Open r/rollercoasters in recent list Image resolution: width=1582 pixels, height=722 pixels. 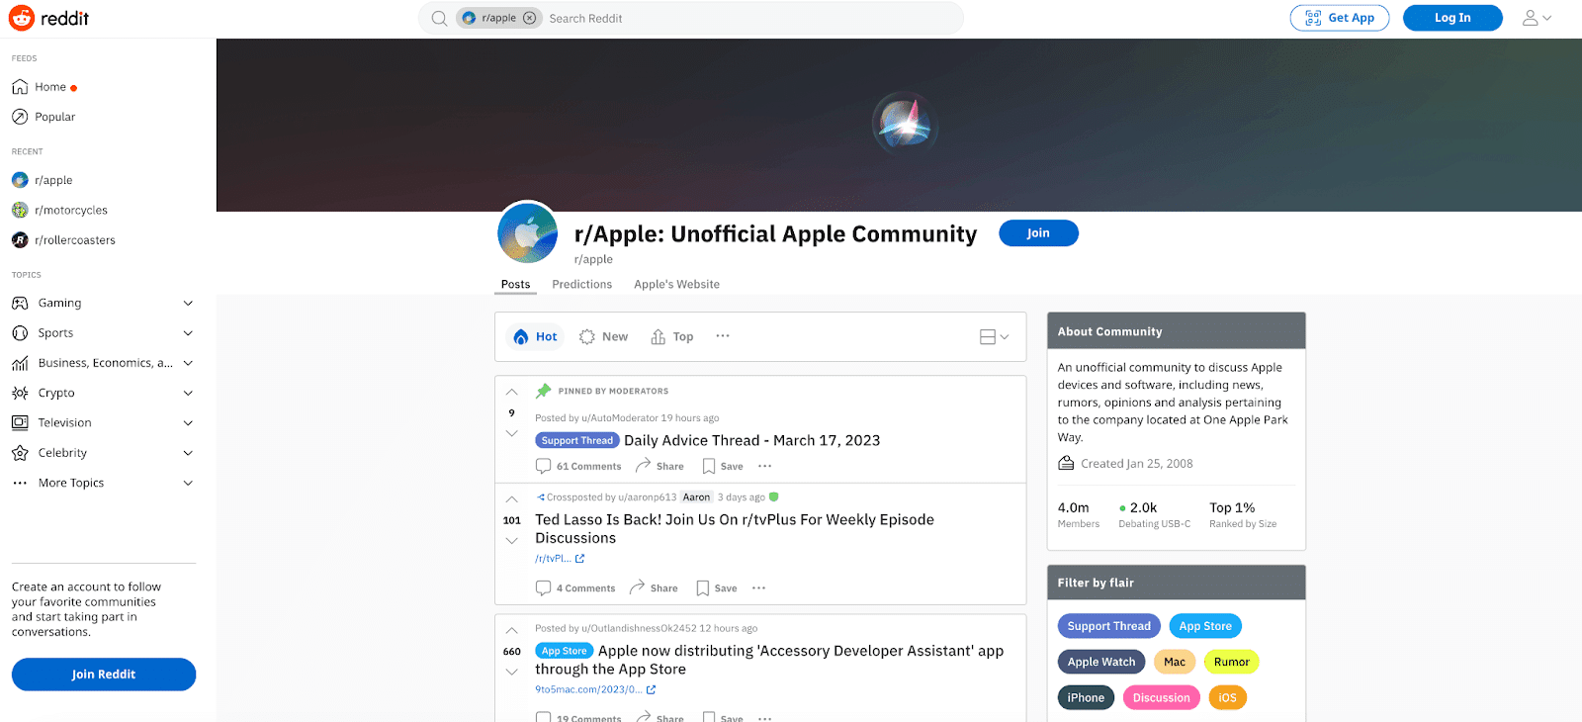click(63, 239)
